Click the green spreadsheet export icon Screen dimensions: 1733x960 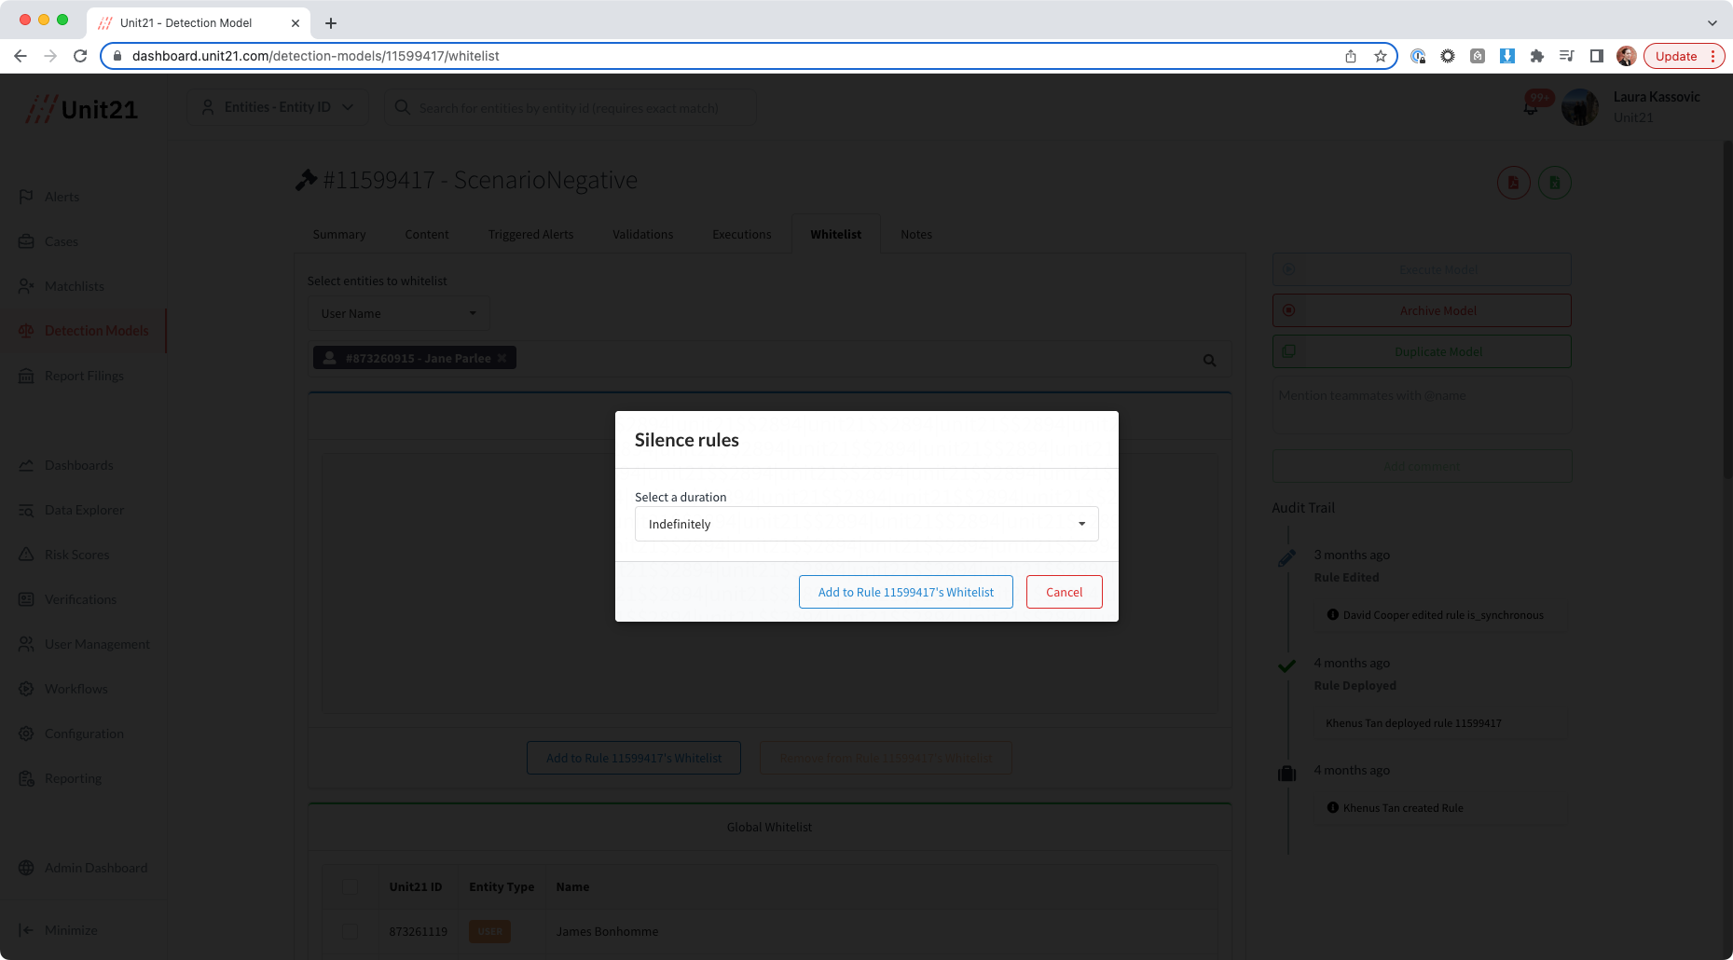(1554, 183)
